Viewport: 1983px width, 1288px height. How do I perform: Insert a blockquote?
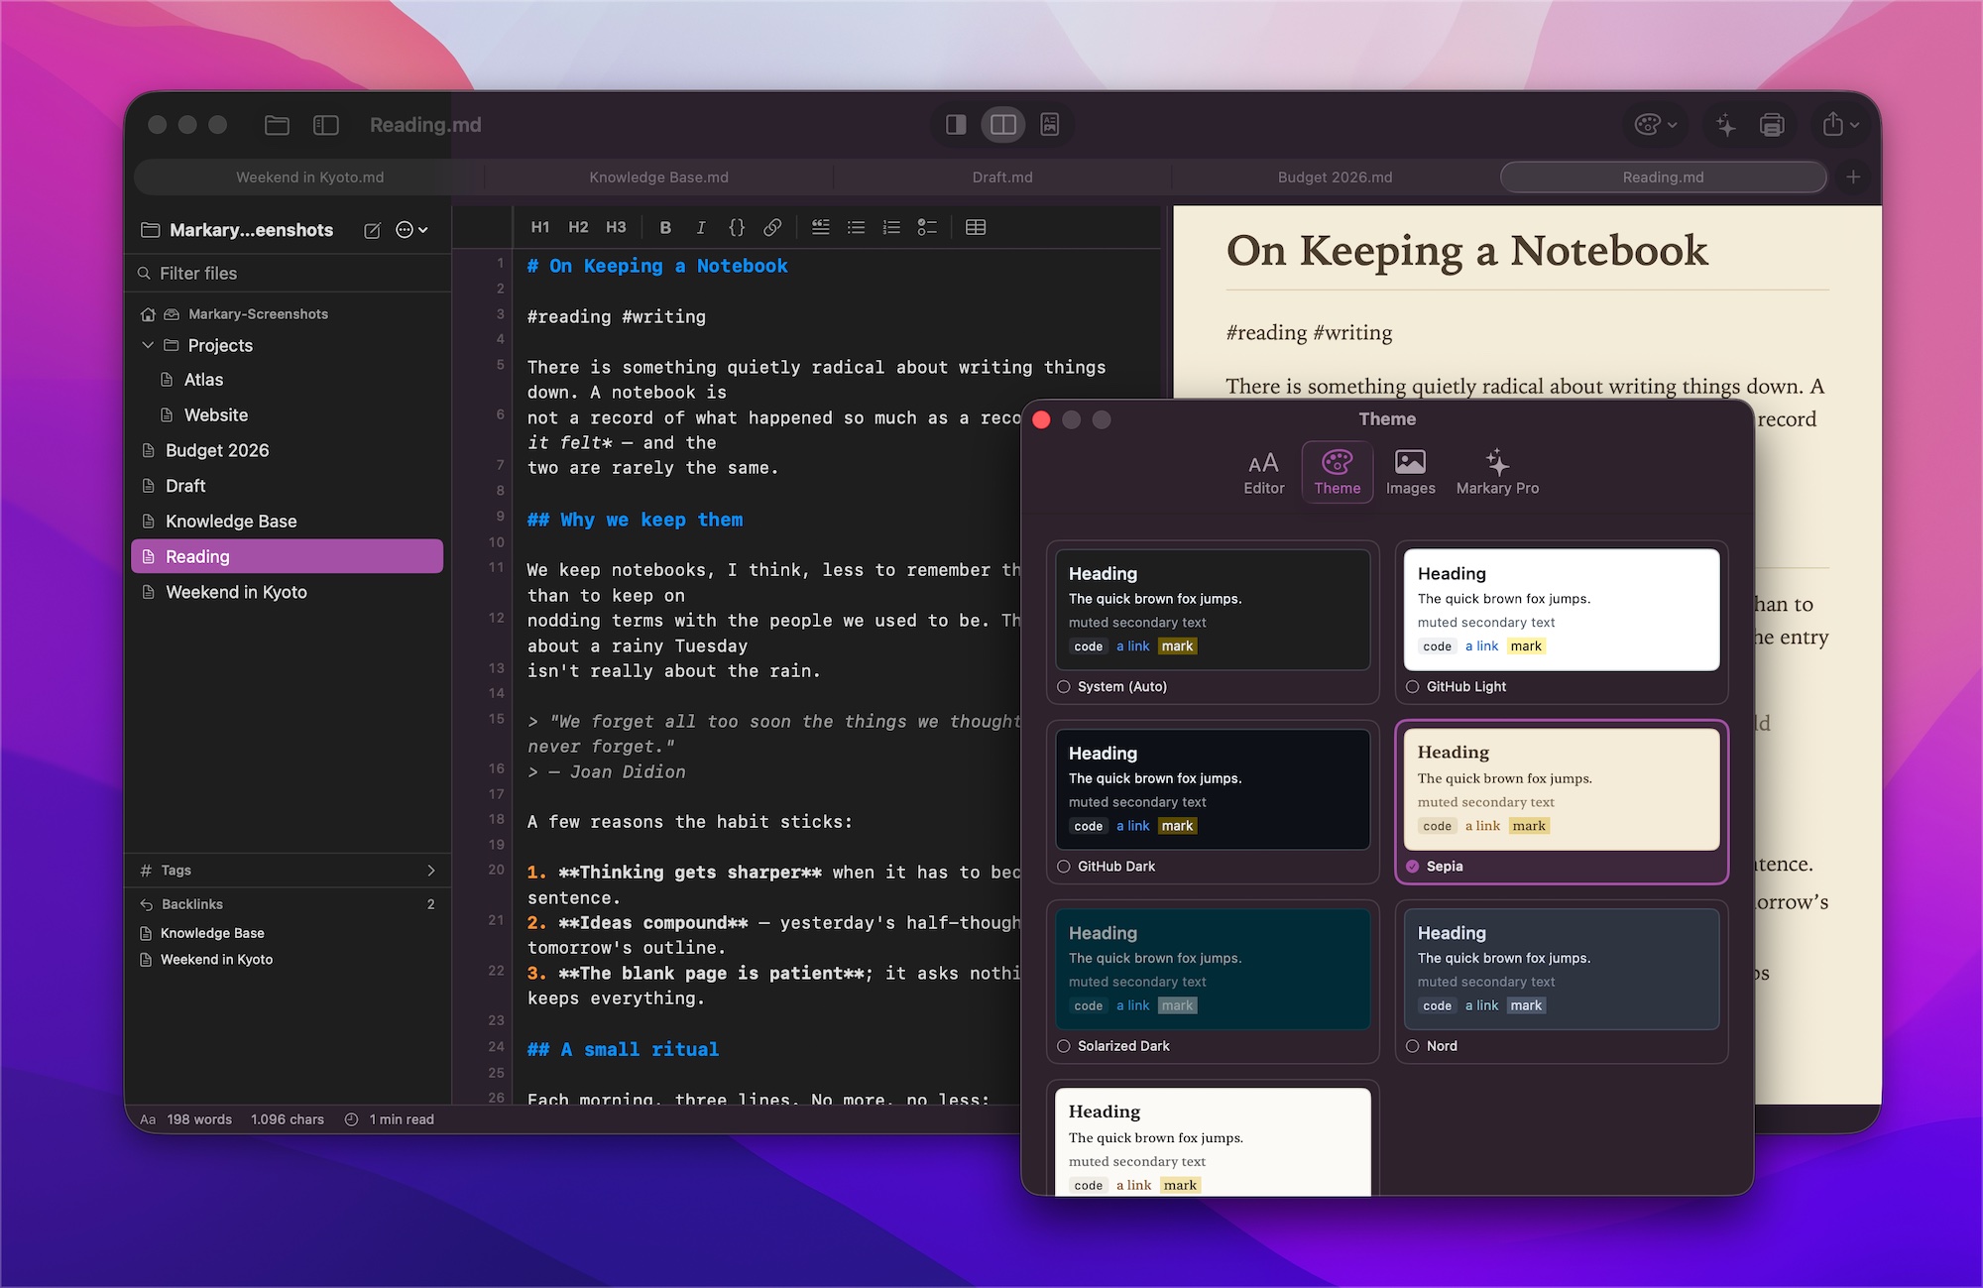pyautogui.click(x=821, y=227)
